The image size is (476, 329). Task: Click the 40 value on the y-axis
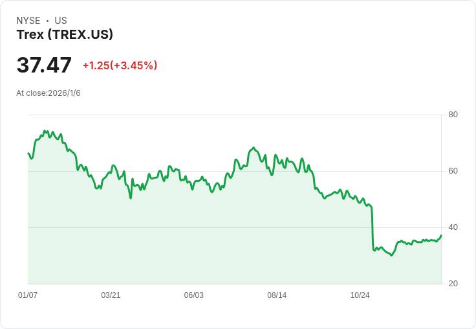(x=453, y=227)
